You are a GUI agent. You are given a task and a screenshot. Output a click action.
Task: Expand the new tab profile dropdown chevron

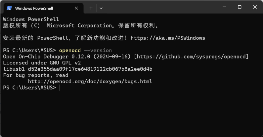101,8
